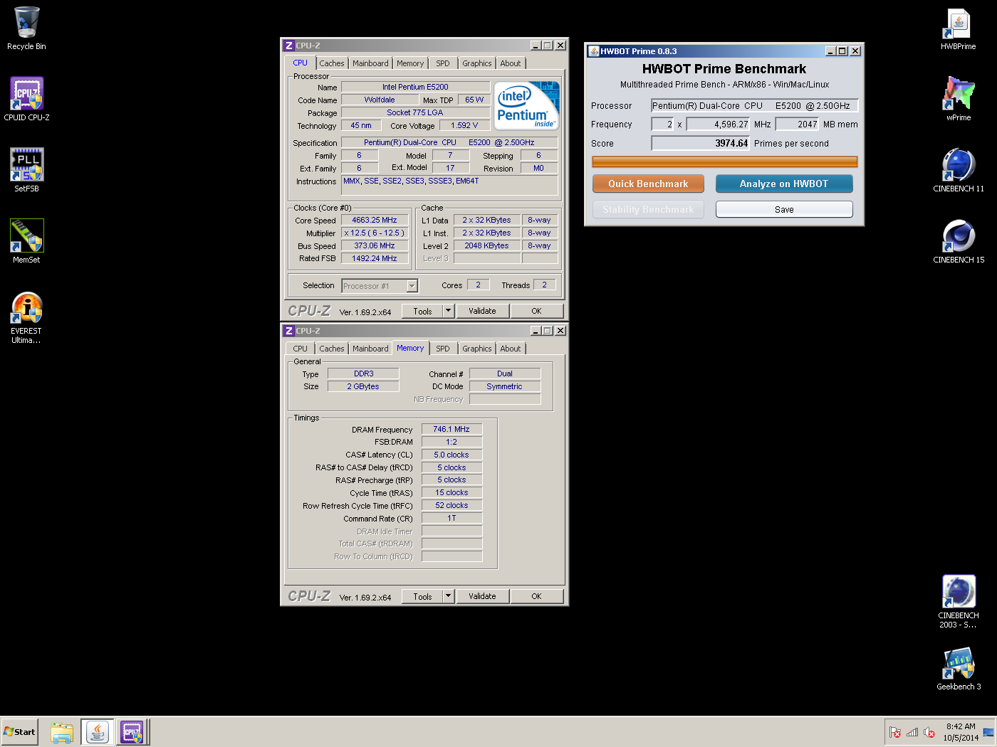Click the muted volume tray icon
Screen dimensions: 997x747
click(x=929, y=732)
